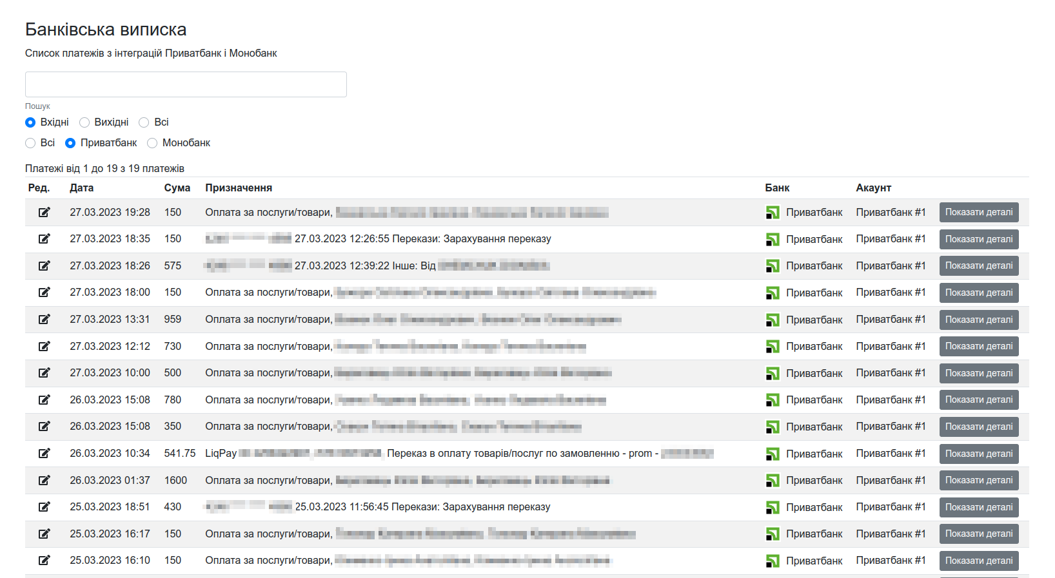
Task: Click Приватбанк logo in the 780 payment row
Action: click(773, 400)
